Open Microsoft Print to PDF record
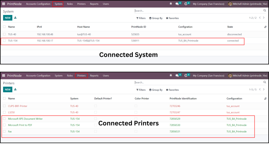269x151 pixels. point(20,125)
